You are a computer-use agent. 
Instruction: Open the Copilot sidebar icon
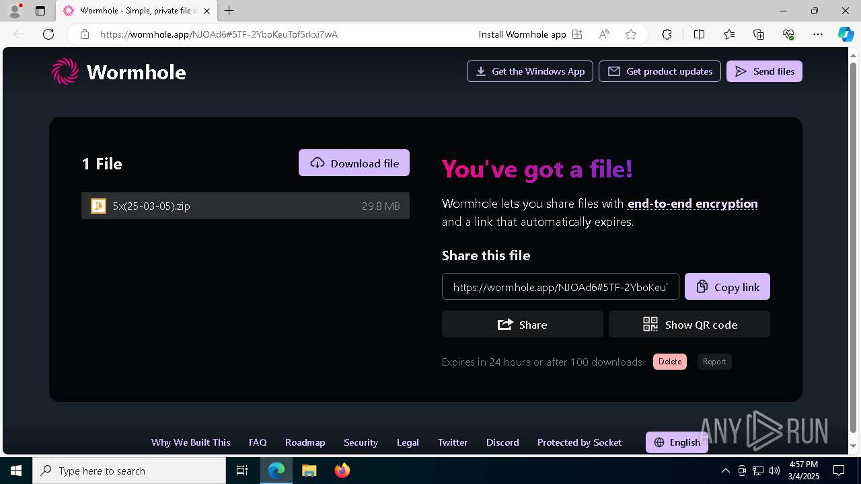[846, 34]
